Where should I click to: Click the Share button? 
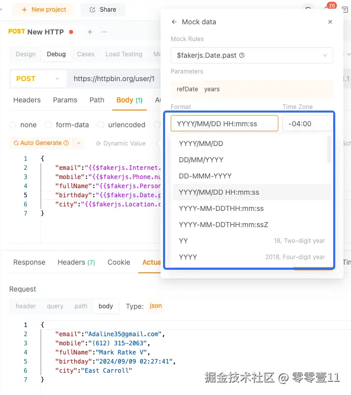pyautogui.click(x=102, y=10)
